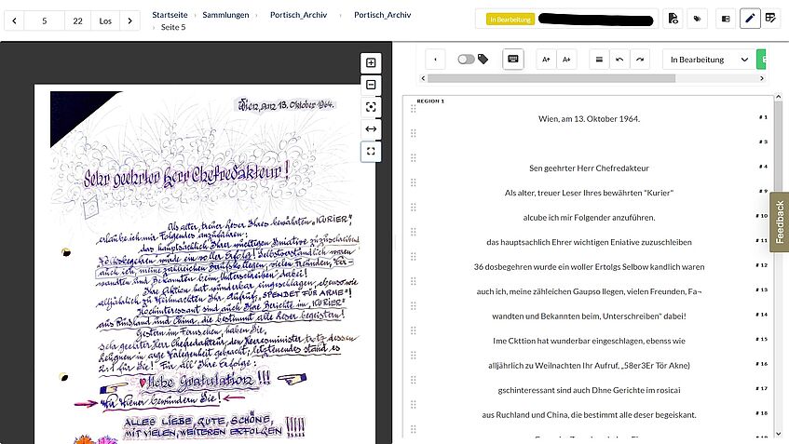Open the Startseite breadcrumb link

point(170,15)
